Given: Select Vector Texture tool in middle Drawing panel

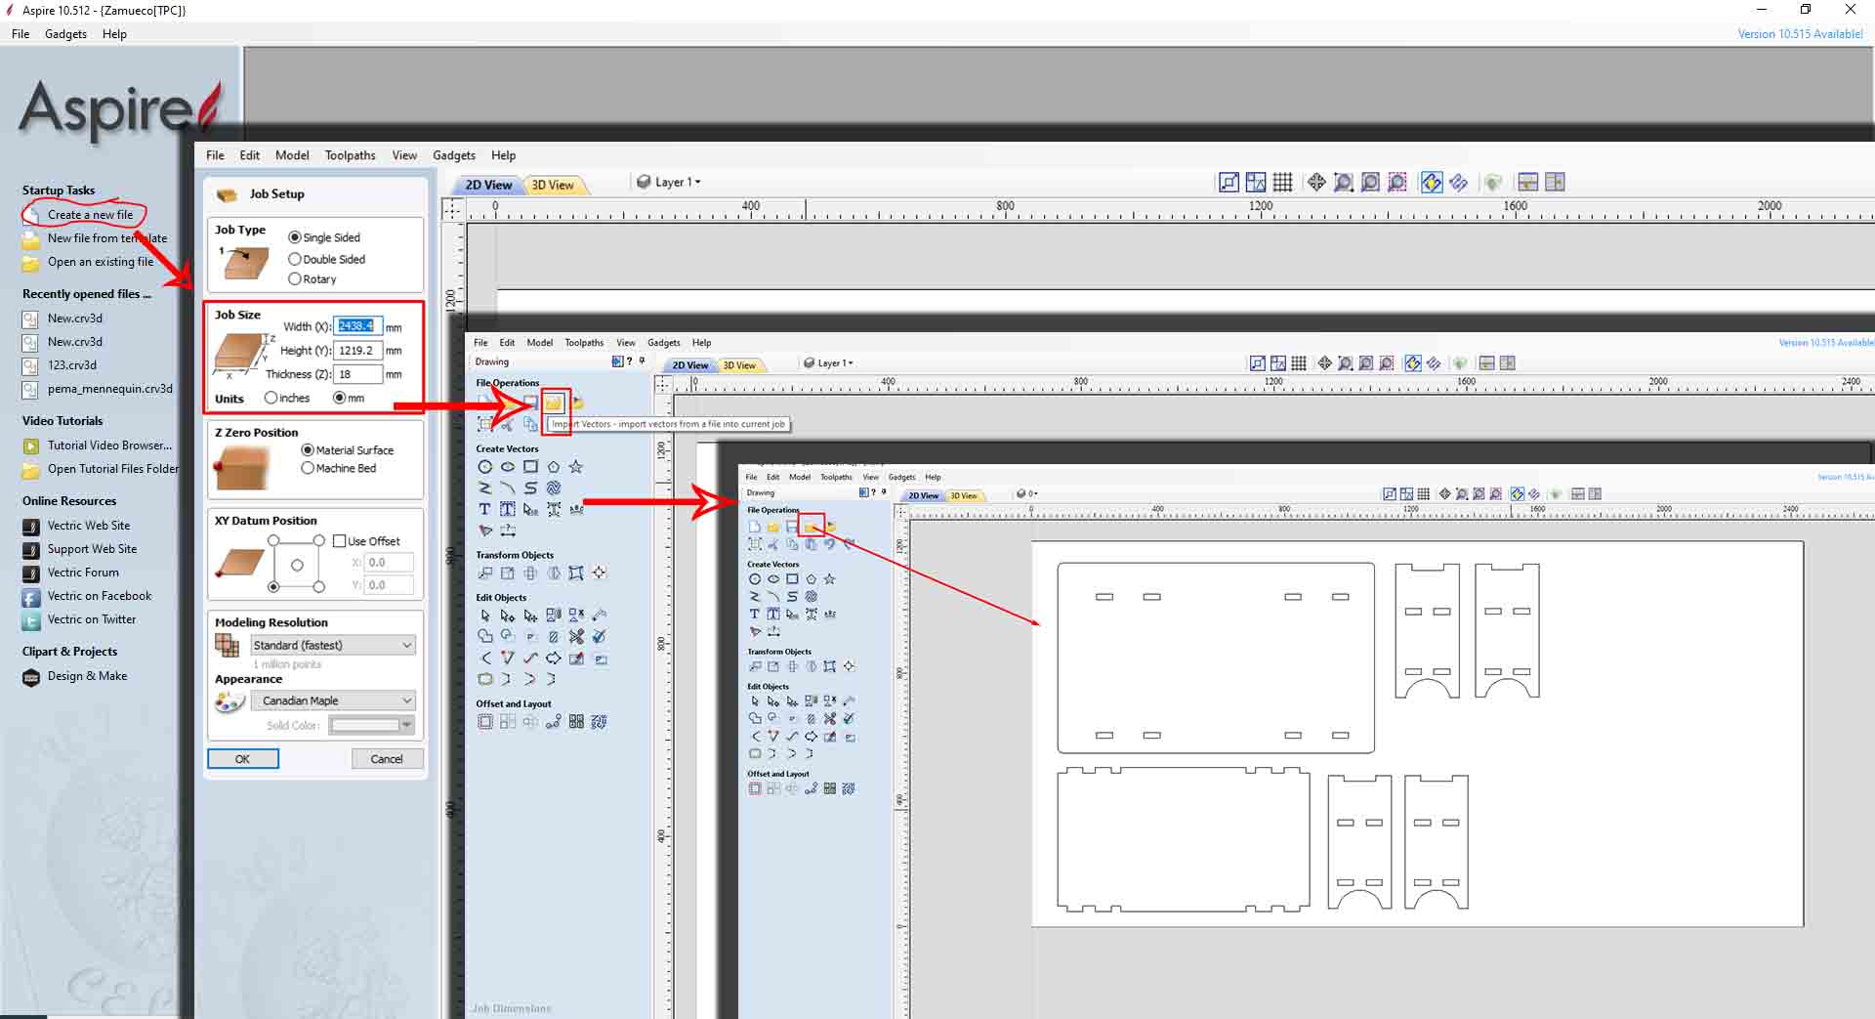Looking at the screenshot, I should 554,488.
